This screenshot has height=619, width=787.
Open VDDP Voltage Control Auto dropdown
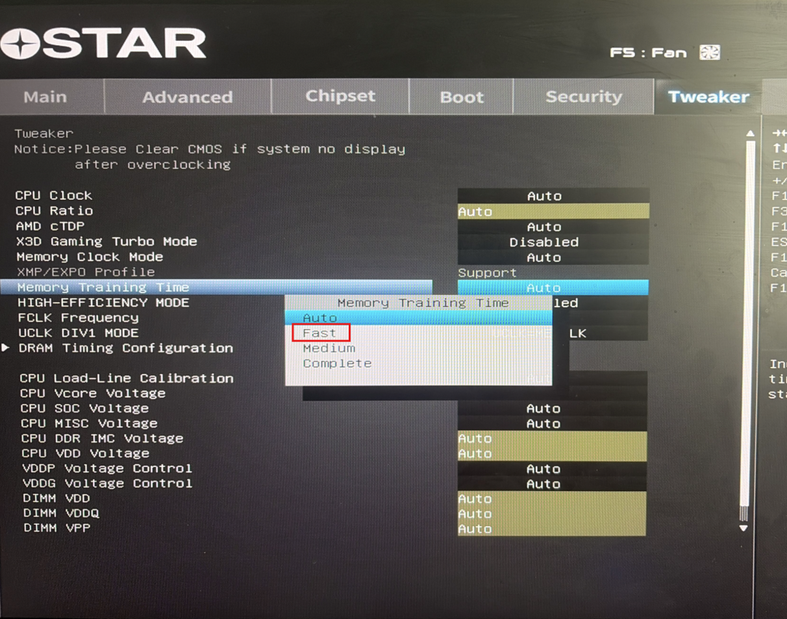(552, 468)
